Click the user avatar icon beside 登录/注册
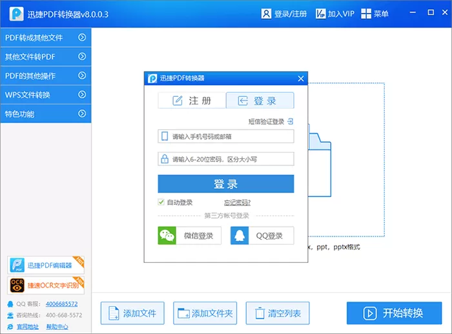The image size is (452, 334). click(x=266, y=14)
